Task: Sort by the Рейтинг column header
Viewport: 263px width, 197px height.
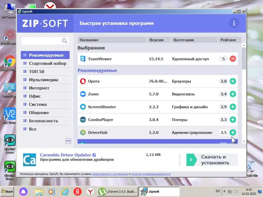Action: [230, 40]
